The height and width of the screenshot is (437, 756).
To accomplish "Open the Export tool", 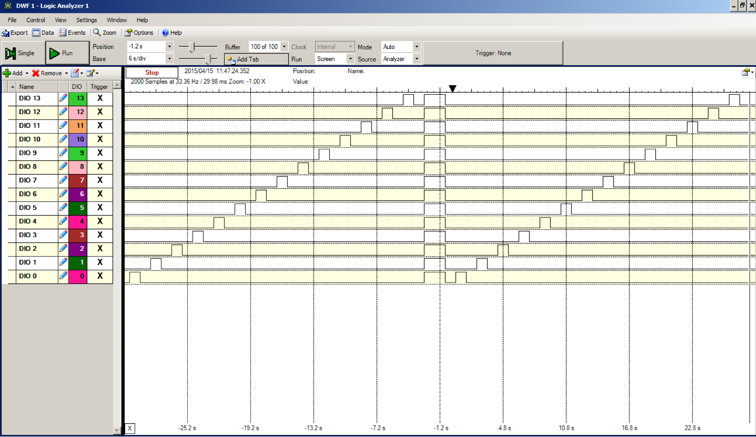I will pyautogui.click(x=15, y=33).
